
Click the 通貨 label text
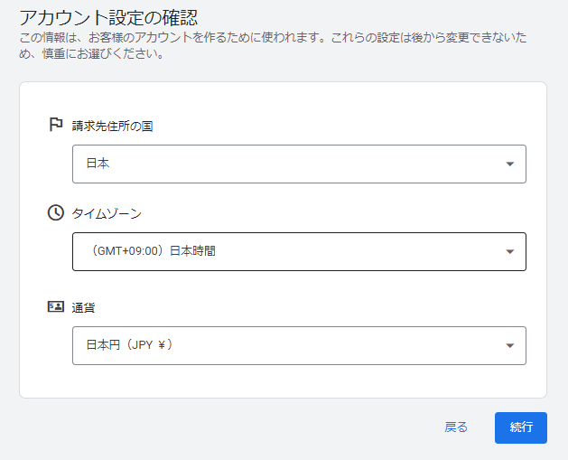[x=84, y=307]
